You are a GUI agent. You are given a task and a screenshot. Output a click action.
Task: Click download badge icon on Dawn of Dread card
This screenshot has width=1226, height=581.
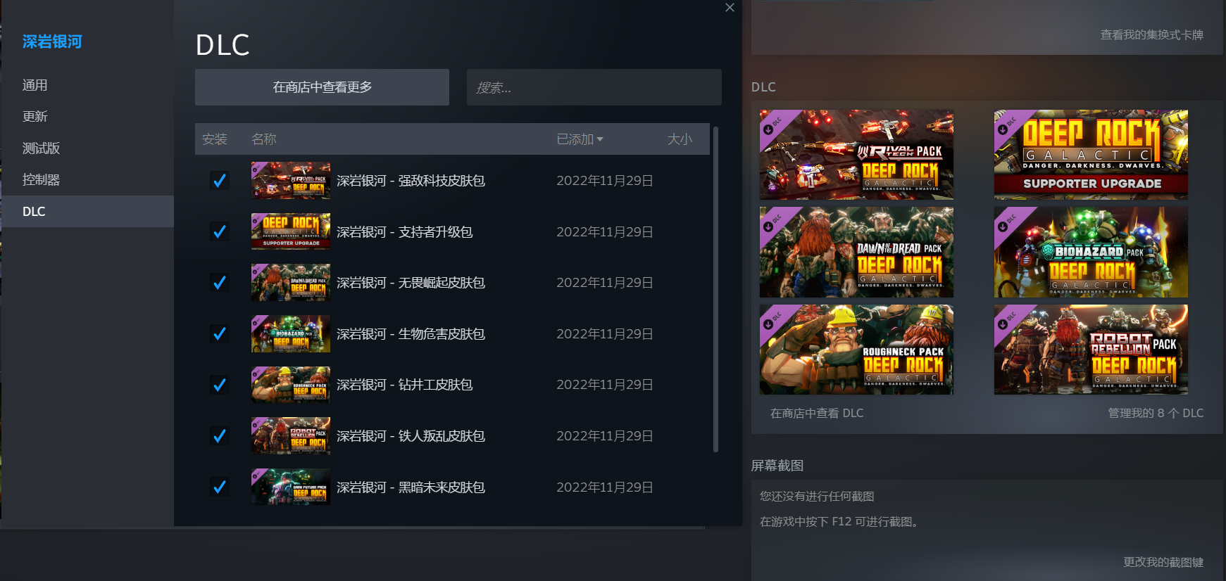click(768, 227)
